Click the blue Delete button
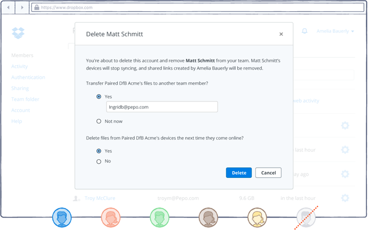 [239, 173]
